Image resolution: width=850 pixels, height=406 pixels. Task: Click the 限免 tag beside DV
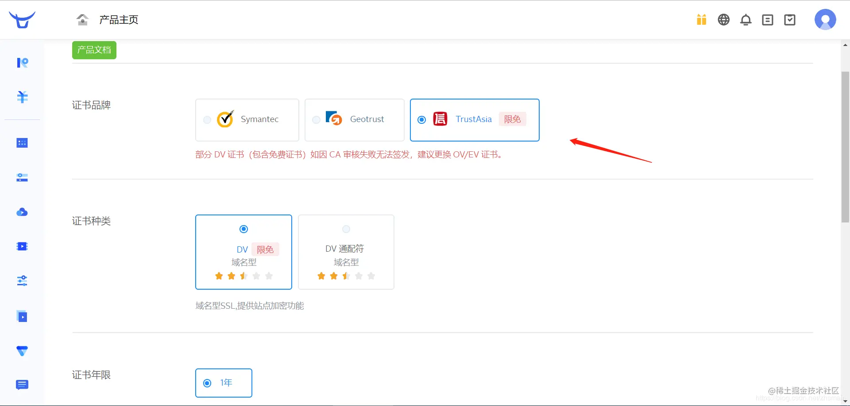click(x=265, y=249)
